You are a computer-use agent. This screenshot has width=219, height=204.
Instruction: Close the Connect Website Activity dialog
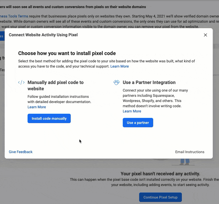click(x=205, y=35)
